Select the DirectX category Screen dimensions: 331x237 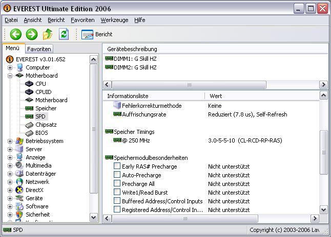coord(34,190)
